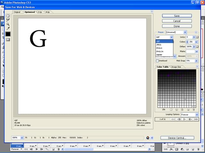
Task: Open Forever looping dropdown in Animation panel
Action: click(16, 149)
